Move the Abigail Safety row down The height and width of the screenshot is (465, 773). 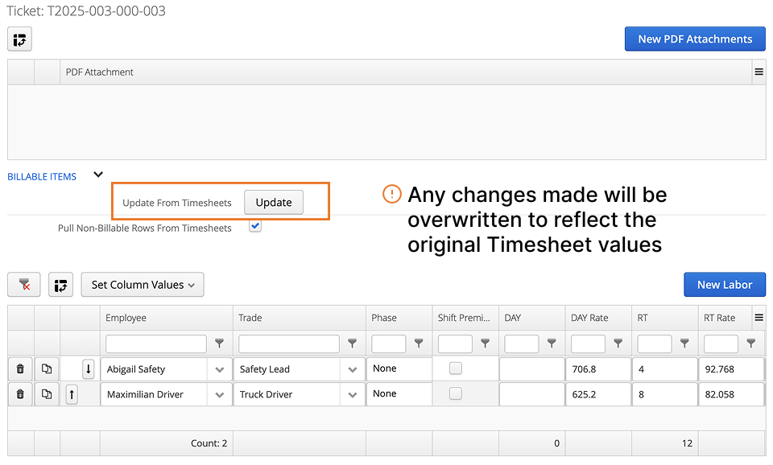89,368
